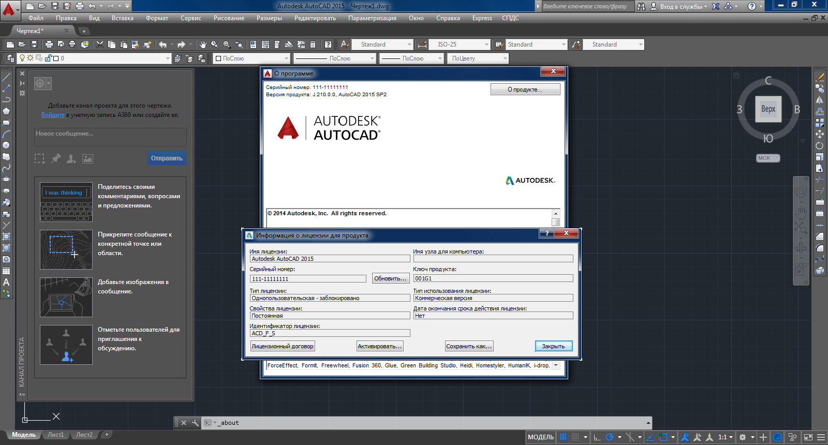The height and width of the screenshot is (445, 828).
Task: Click the Text Style icon before Standard
Action: click(x=345, y=44)
